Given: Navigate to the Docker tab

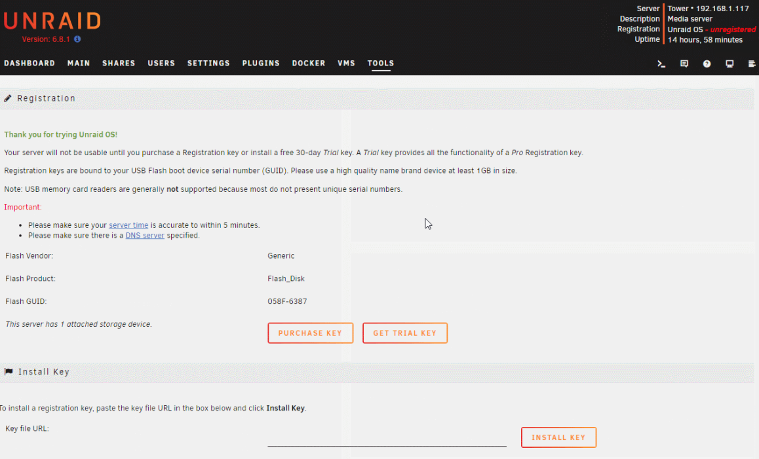Looking at the screenshot, I should click(309, 64).
